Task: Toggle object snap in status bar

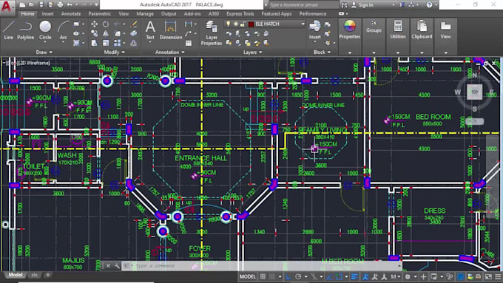Action: point(340,276)
